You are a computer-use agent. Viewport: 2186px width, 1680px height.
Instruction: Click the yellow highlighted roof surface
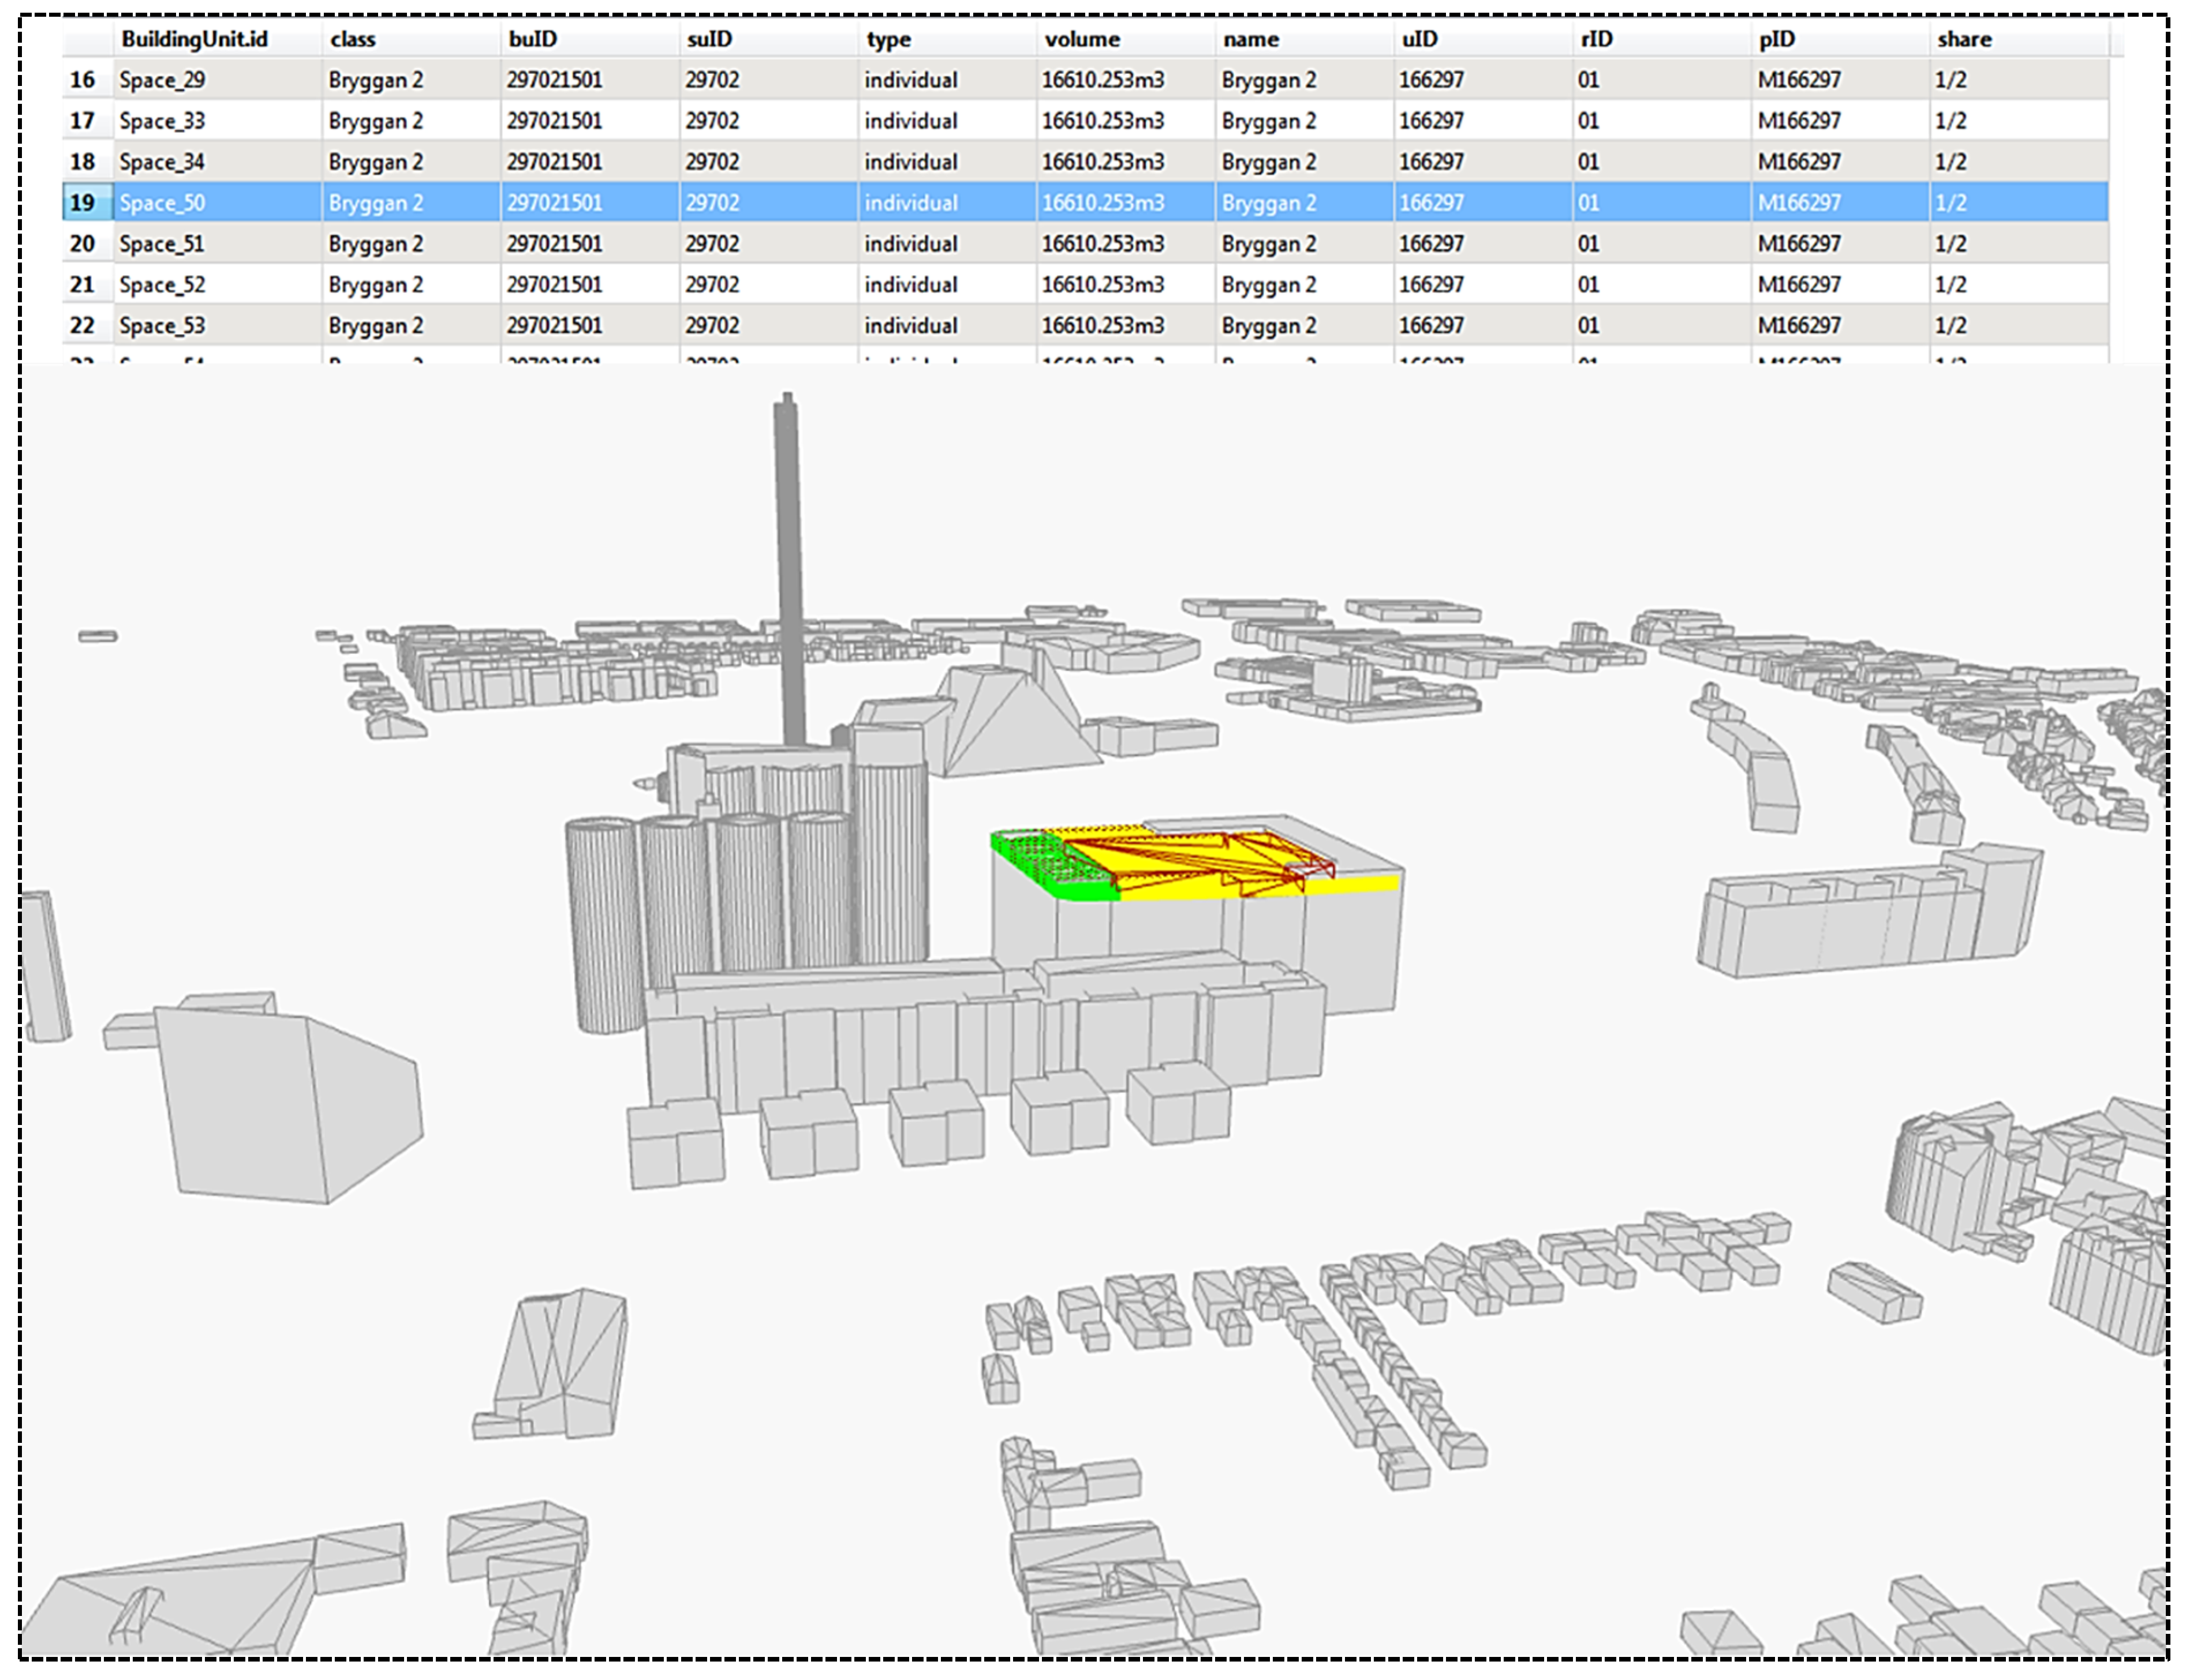tap(1180, 887)
